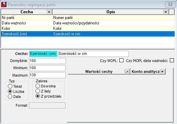Select the Kolor row in the list
Screen dimensions: 177x124
tap(88, 28)
